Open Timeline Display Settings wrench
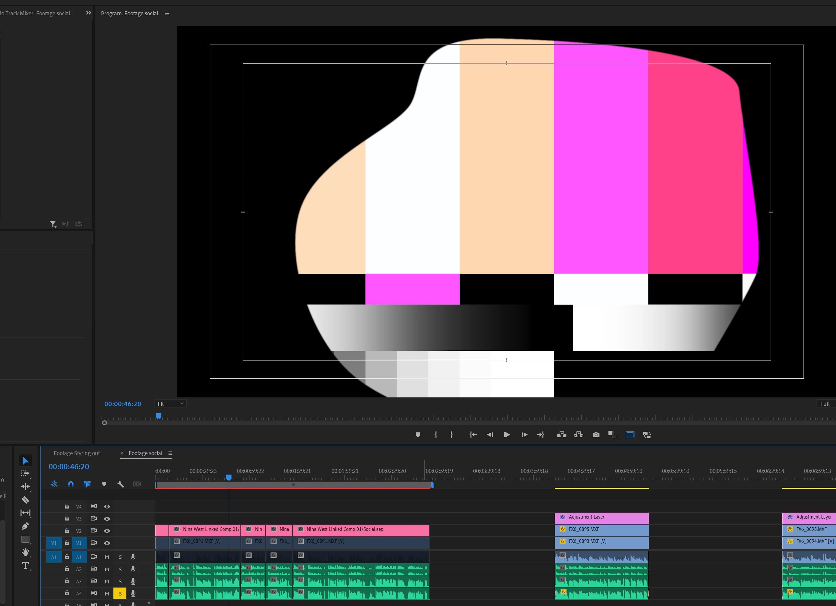836x606 pixels. tap(120, 484)
